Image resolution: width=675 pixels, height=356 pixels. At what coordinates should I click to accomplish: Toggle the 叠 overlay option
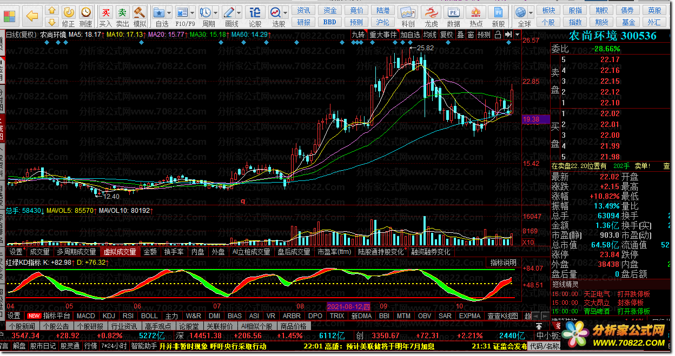(460, 35)
